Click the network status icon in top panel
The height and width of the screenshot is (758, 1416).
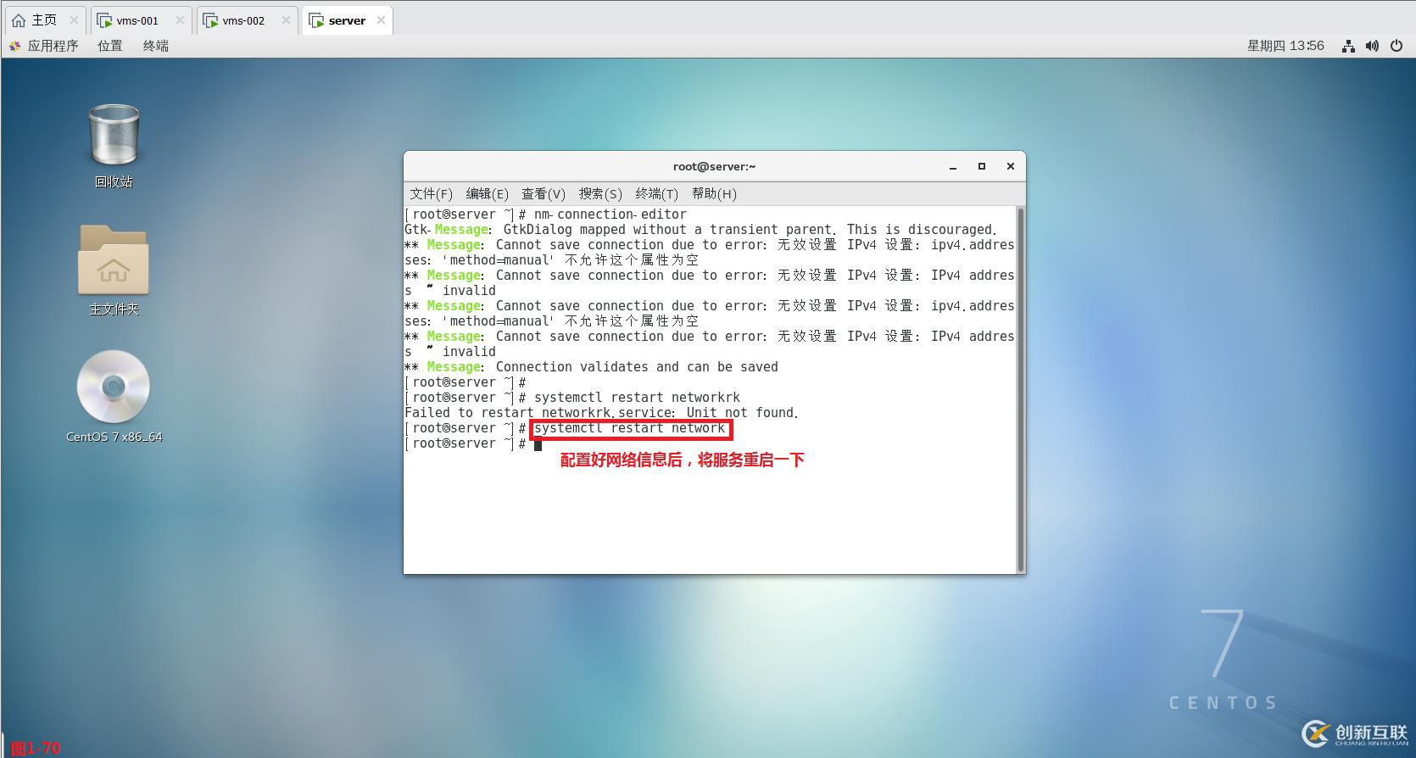1348,46
